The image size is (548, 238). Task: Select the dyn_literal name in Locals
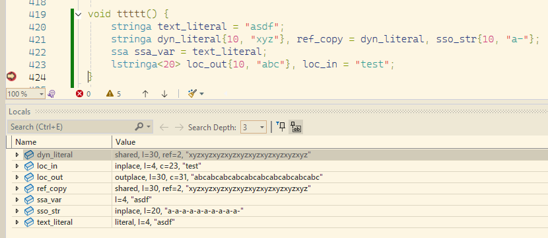click(55, 154)
